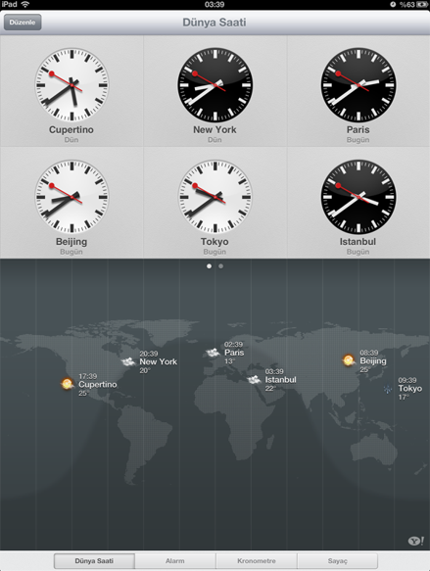Image resolution: width=430 pixels, height=571 pixels.
Task: Click the 17:39 time on the map
Action: tap(88, 376)
